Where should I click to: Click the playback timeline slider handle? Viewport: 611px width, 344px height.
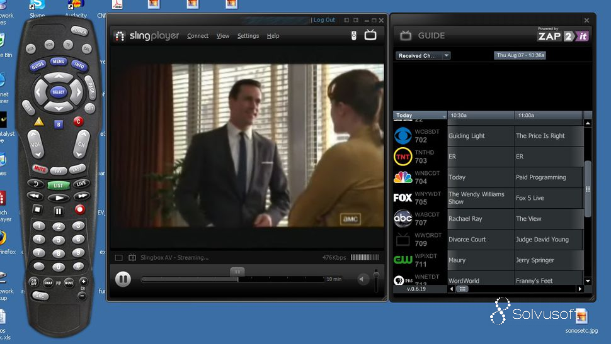(x=237, y=272)
